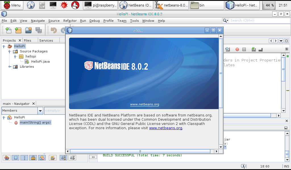Open the file manager cabinet icon

[42, 5]
